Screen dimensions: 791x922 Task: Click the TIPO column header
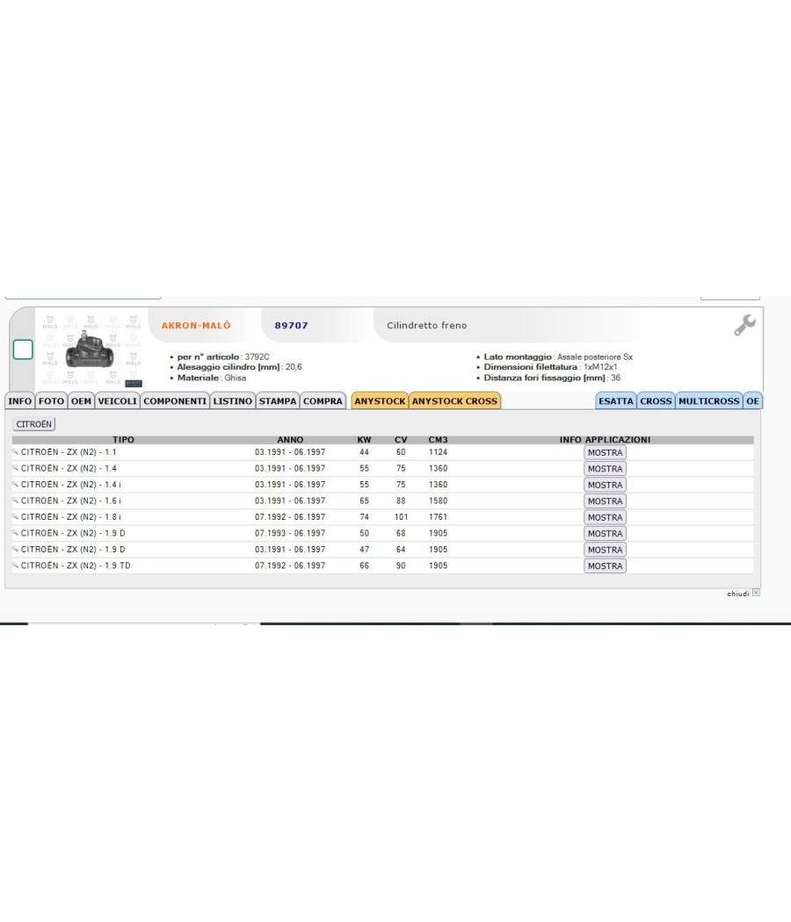(124, 440)
